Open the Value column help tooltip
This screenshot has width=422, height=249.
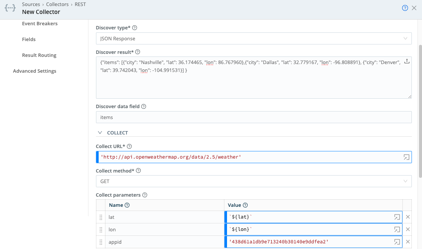point(245,205)
